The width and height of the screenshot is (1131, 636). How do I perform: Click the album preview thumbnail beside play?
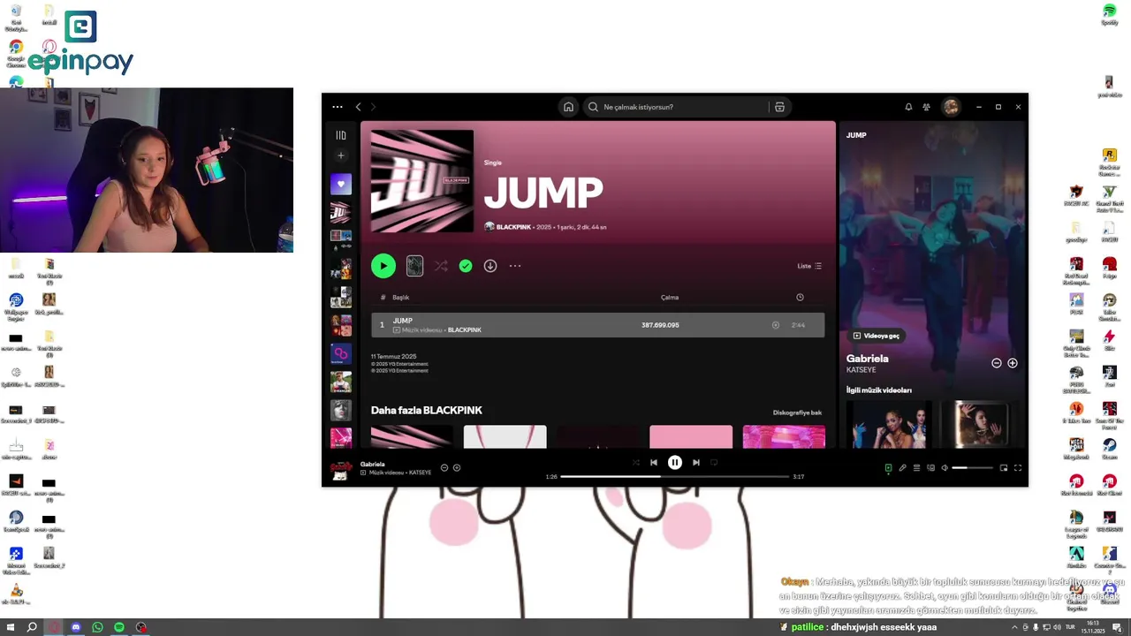pyautogui.click(x=414, y=266)
